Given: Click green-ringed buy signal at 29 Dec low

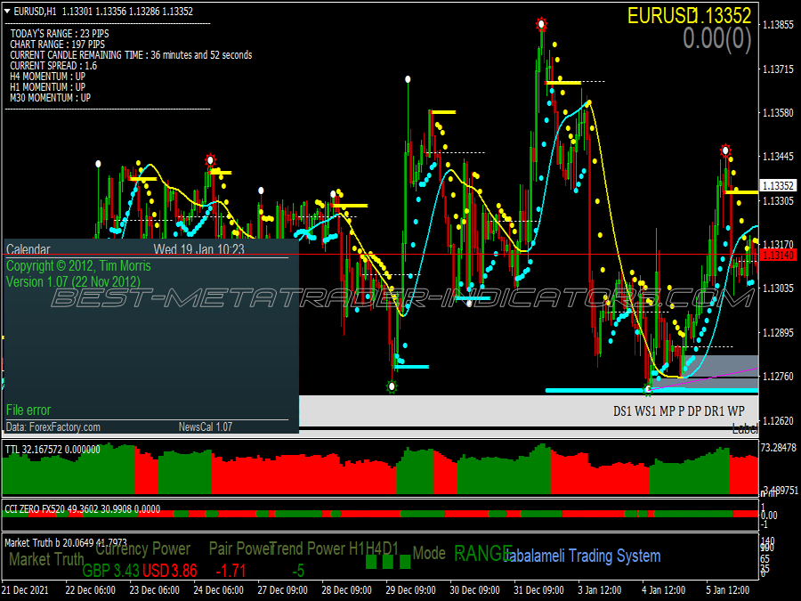Looking at the screenshot, I should [x=392, y=387].
